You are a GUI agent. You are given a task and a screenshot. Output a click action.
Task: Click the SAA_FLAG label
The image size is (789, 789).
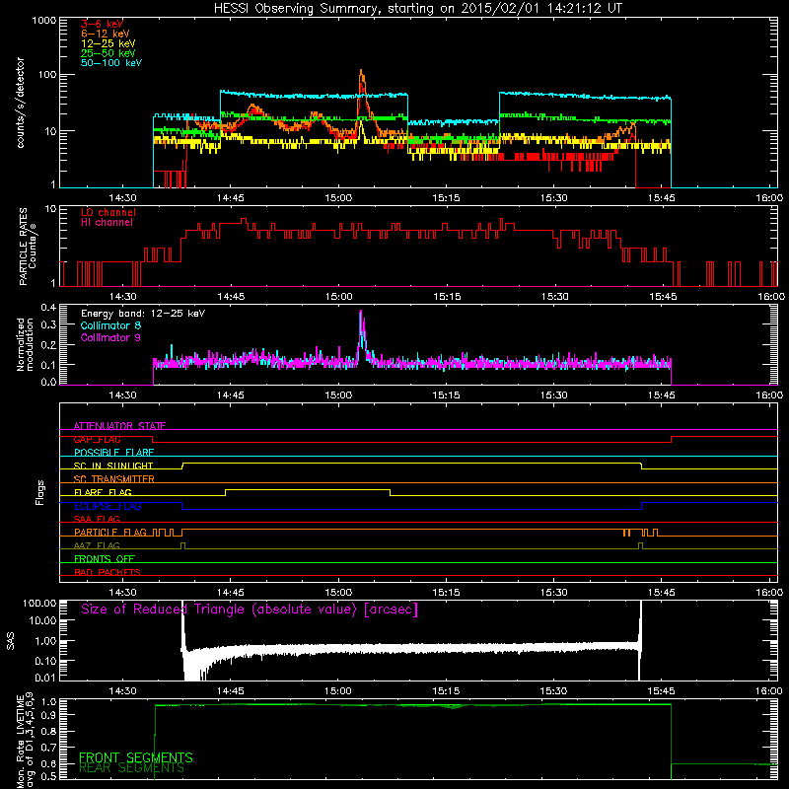tap(97, 519)
